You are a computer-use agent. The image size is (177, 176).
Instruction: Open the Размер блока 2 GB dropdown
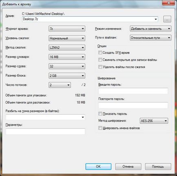67,76
